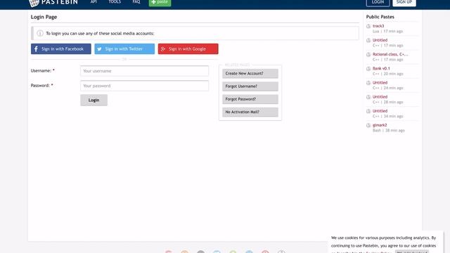Click paste icon beside track3
Image resolution: width=450 pixels, height=253 pixels.
pyautogui.click(x=368, y=27)
